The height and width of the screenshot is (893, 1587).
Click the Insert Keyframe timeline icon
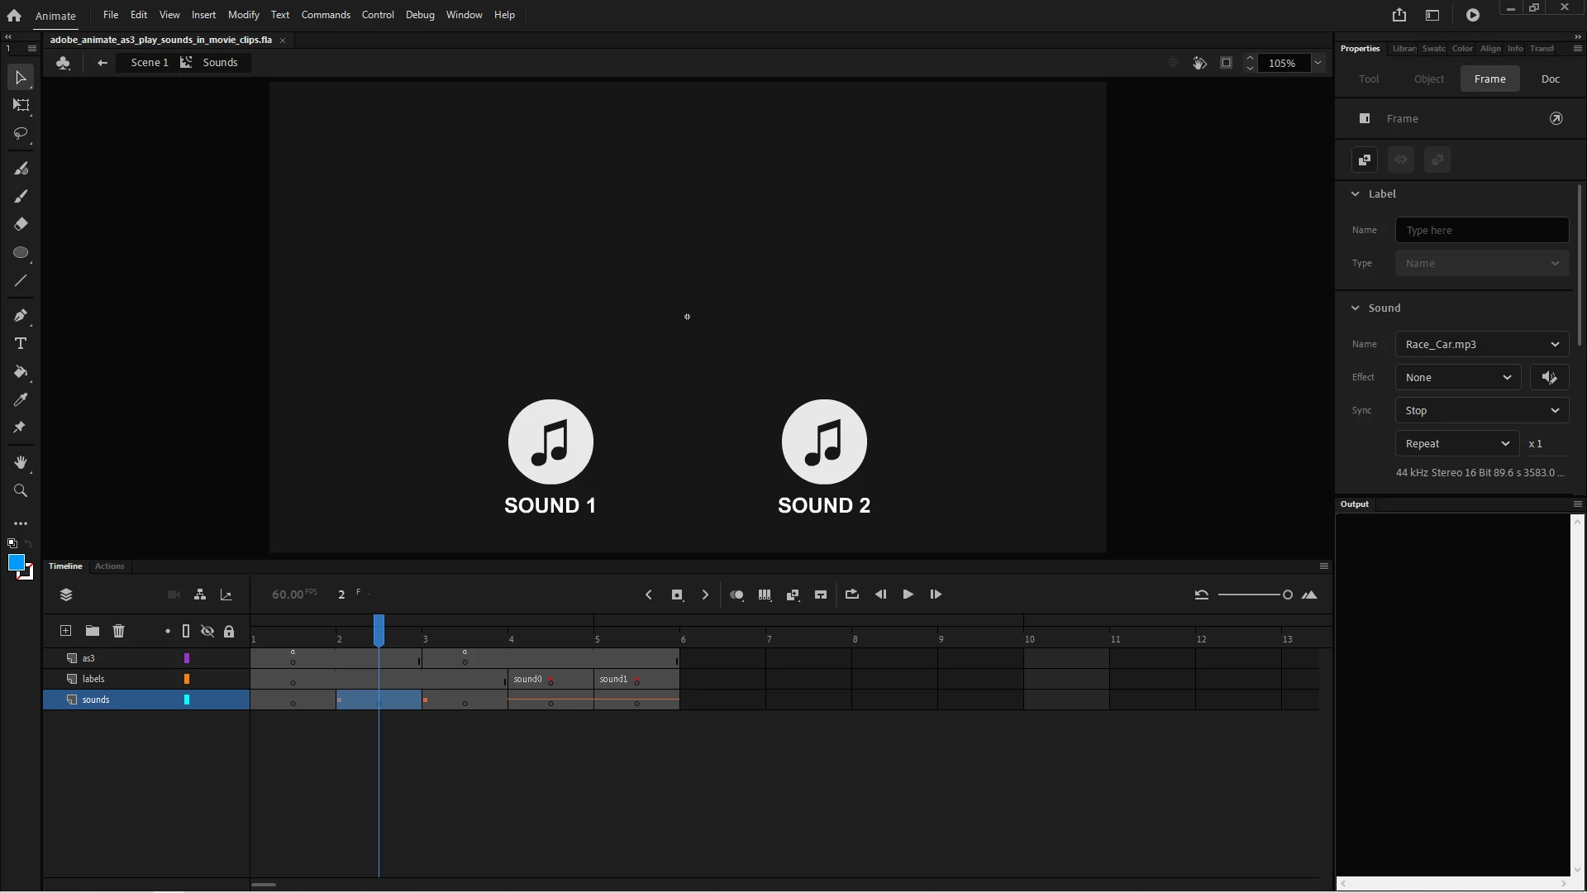pos(677,595)
